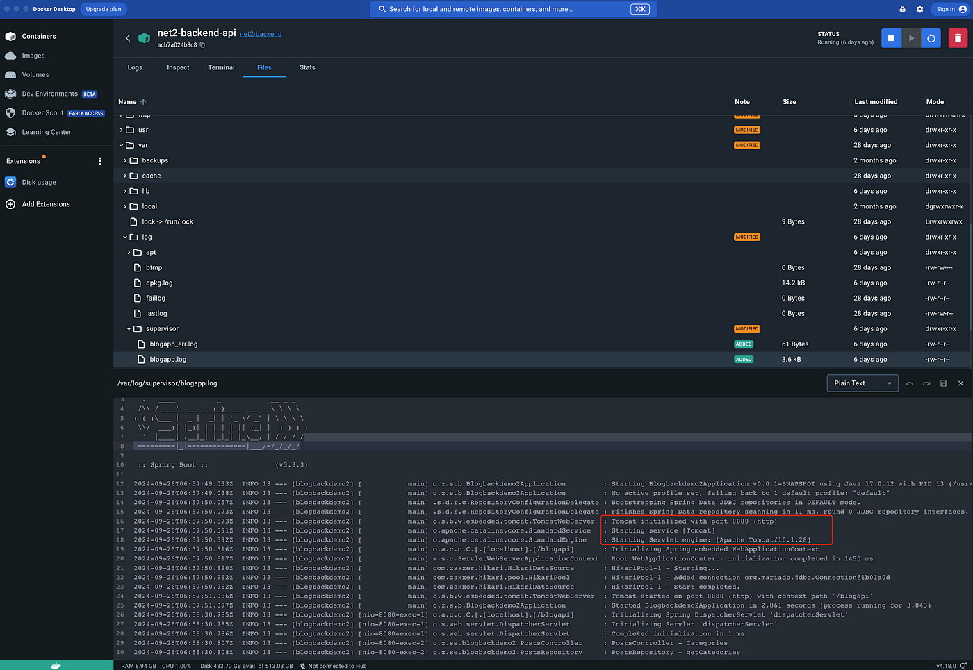Click the MODIFIED badge on supervisor row
Viewport: 973px width, 670px height.
pyautogui.click(x=747, y=329)
